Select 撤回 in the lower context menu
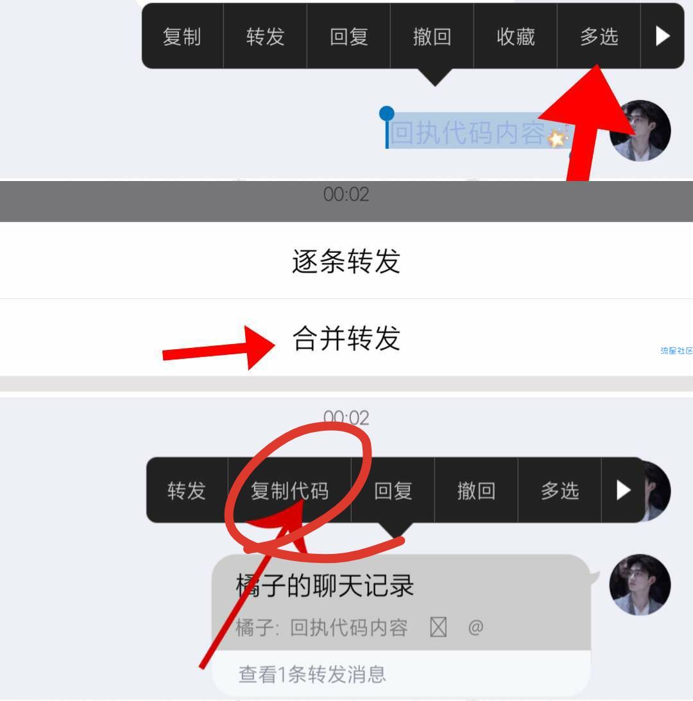The width and height of the screenshot is (693, 701). pyautogui.click(x=476, y=490)
